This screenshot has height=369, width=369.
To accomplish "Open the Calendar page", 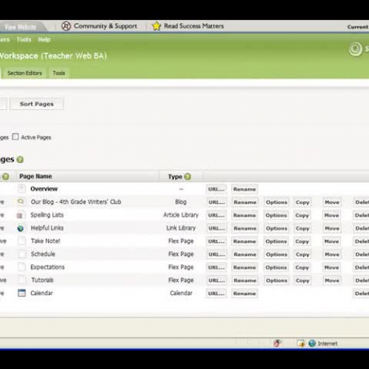I will pos(41,293).
